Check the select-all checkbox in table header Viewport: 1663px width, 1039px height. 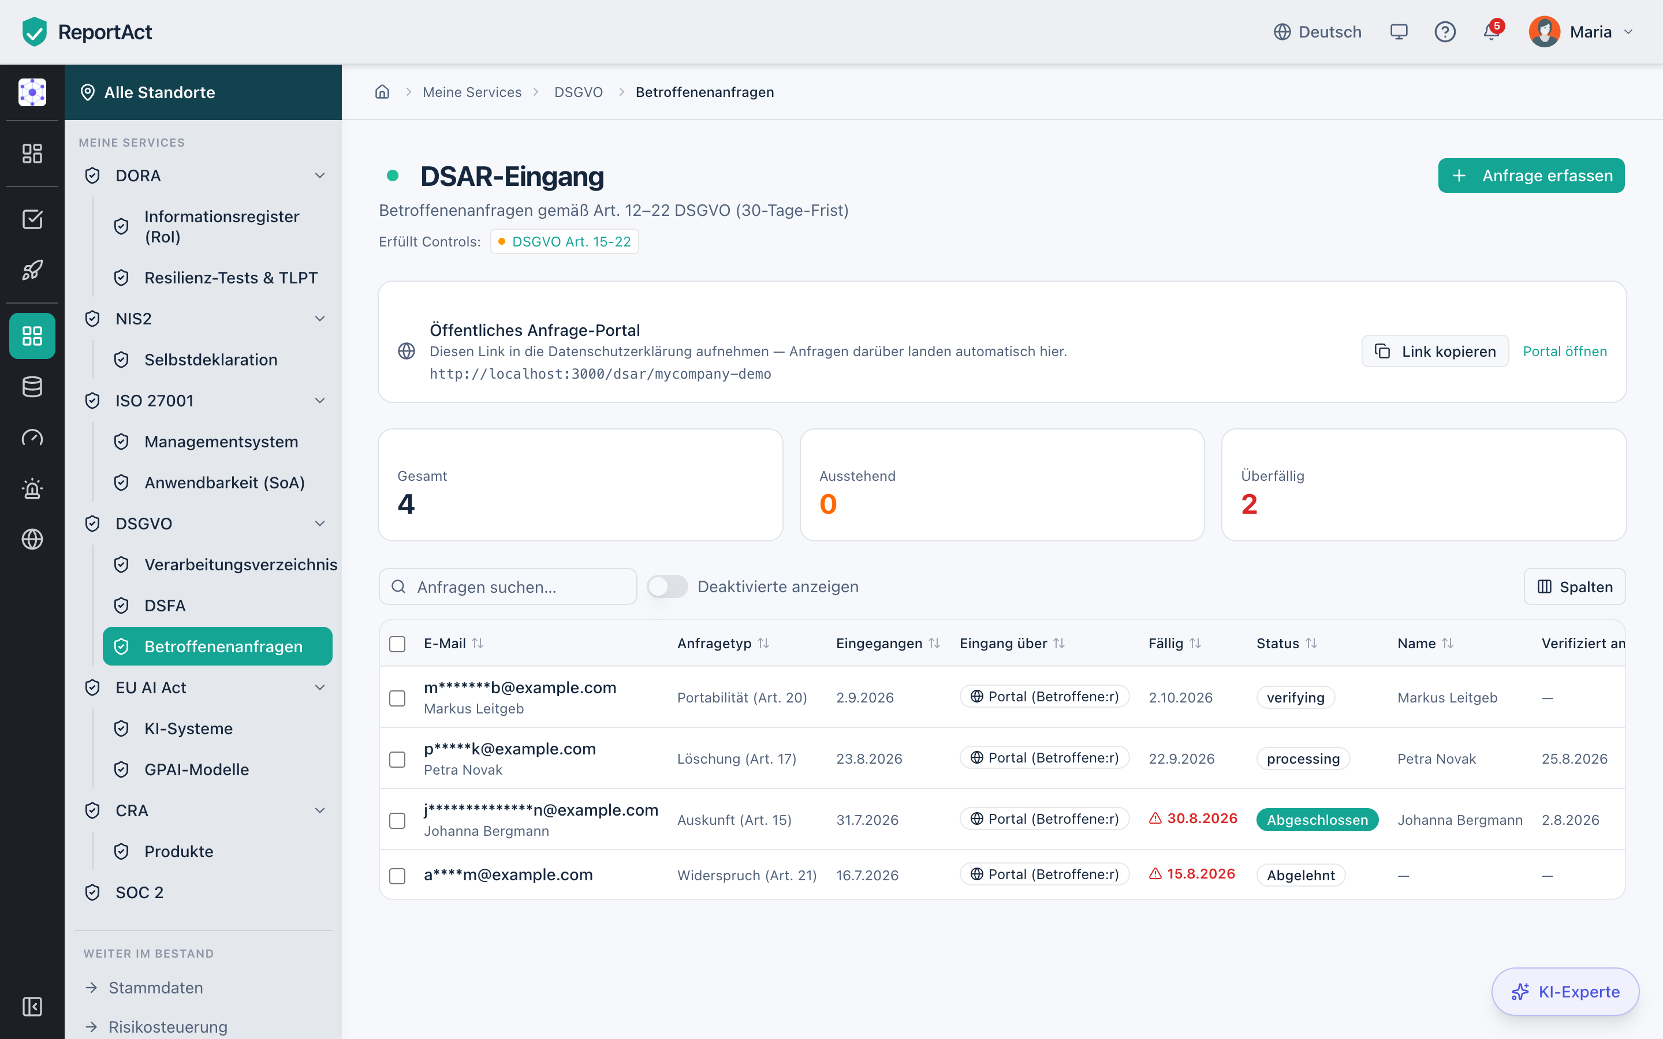pos(397,644)
